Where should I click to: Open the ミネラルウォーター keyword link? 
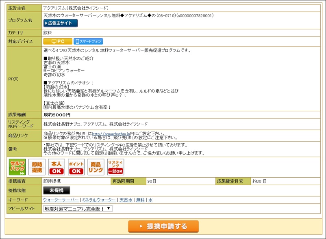(x=99, y=200)
